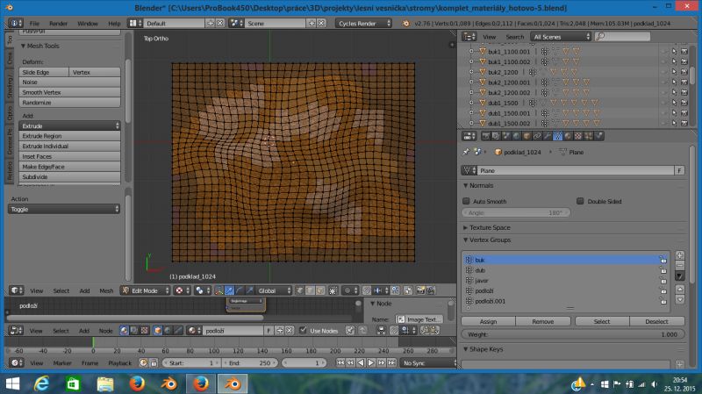The height and width of the screenshot is (394, 702).
Task: Enable Auto Smooth checkbox
Action: point(466,201)
